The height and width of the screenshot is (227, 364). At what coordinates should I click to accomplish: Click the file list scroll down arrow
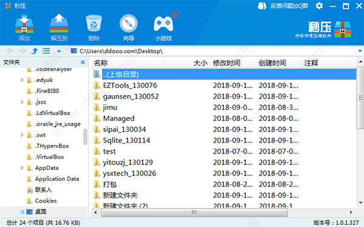tap(360, 203)
